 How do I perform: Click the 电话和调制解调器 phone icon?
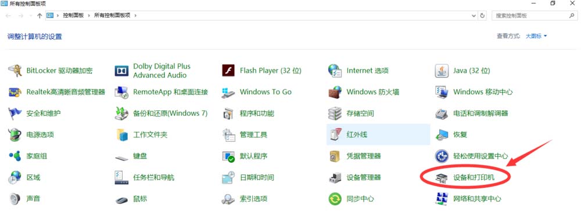[442, 113]
